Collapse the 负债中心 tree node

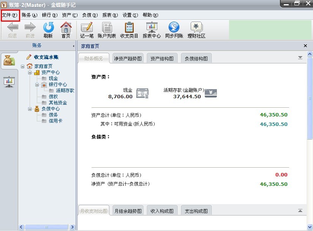click(30, 109)
